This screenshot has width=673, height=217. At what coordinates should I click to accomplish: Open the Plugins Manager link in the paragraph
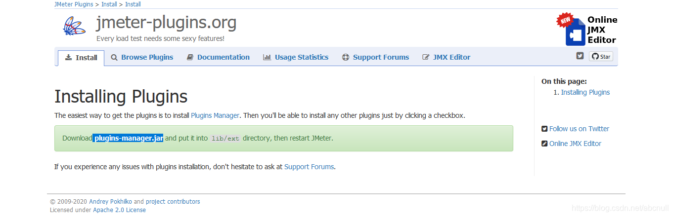[215, 115]
